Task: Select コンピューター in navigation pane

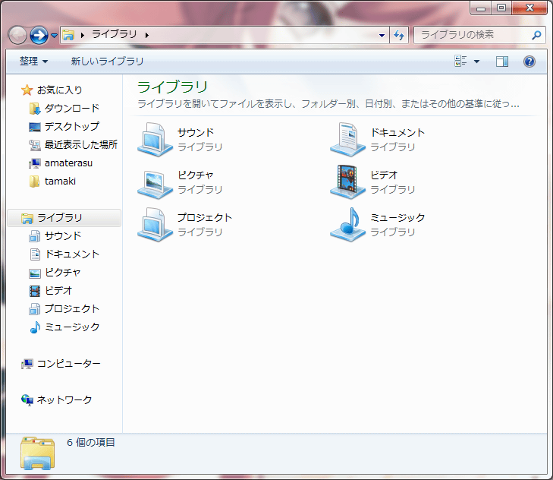Action: click(x=68, y=363)
